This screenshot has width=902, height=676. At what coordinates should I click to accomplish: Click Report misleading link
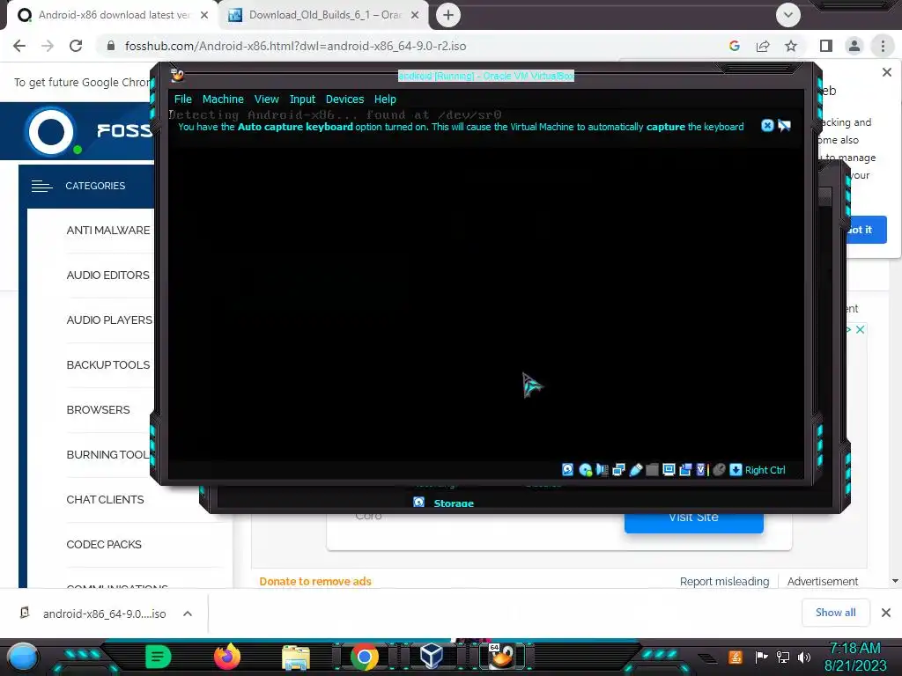point(724,581)
